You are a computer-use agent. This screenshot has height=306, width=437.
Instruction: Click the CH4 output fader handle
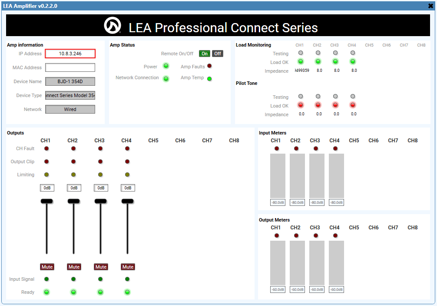128,201
